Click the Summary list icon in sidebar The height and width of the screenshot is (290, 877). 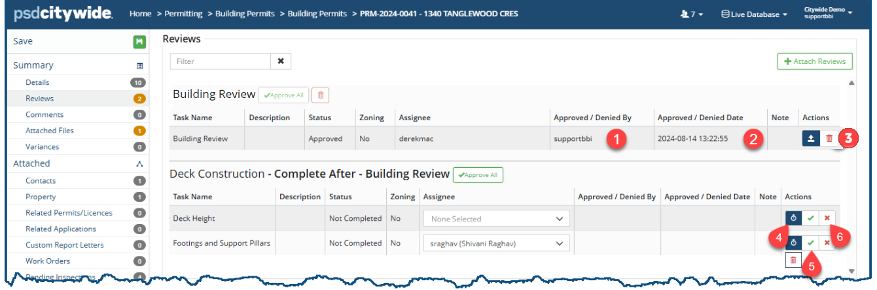point(139,66)
